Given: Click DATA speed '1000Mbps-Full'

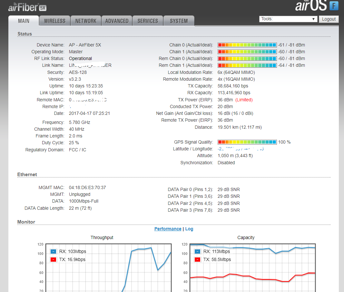Looking at the screenshot, I should coord(84,201).
